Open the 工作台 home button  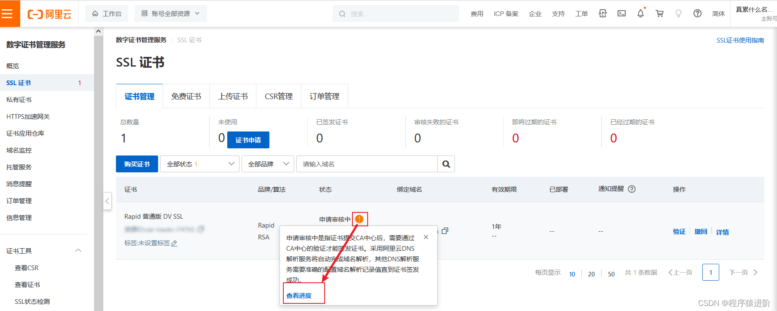coord(107,13)
